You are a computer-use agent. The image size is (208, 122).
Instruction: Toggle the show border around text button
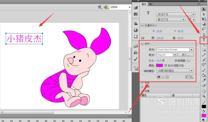167,77
